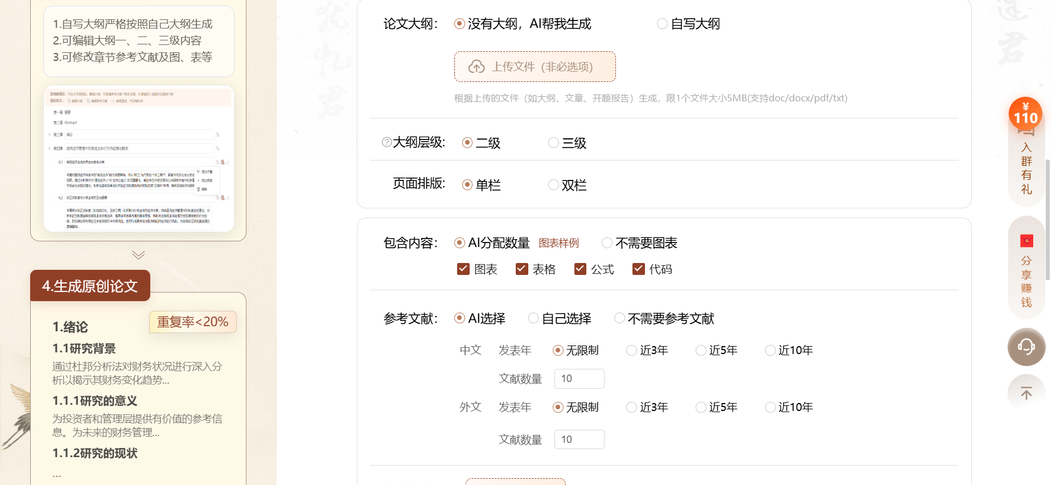Click the 上传文件 (非必选项) button
1052x485 pixels.
[x=535, y=67]
